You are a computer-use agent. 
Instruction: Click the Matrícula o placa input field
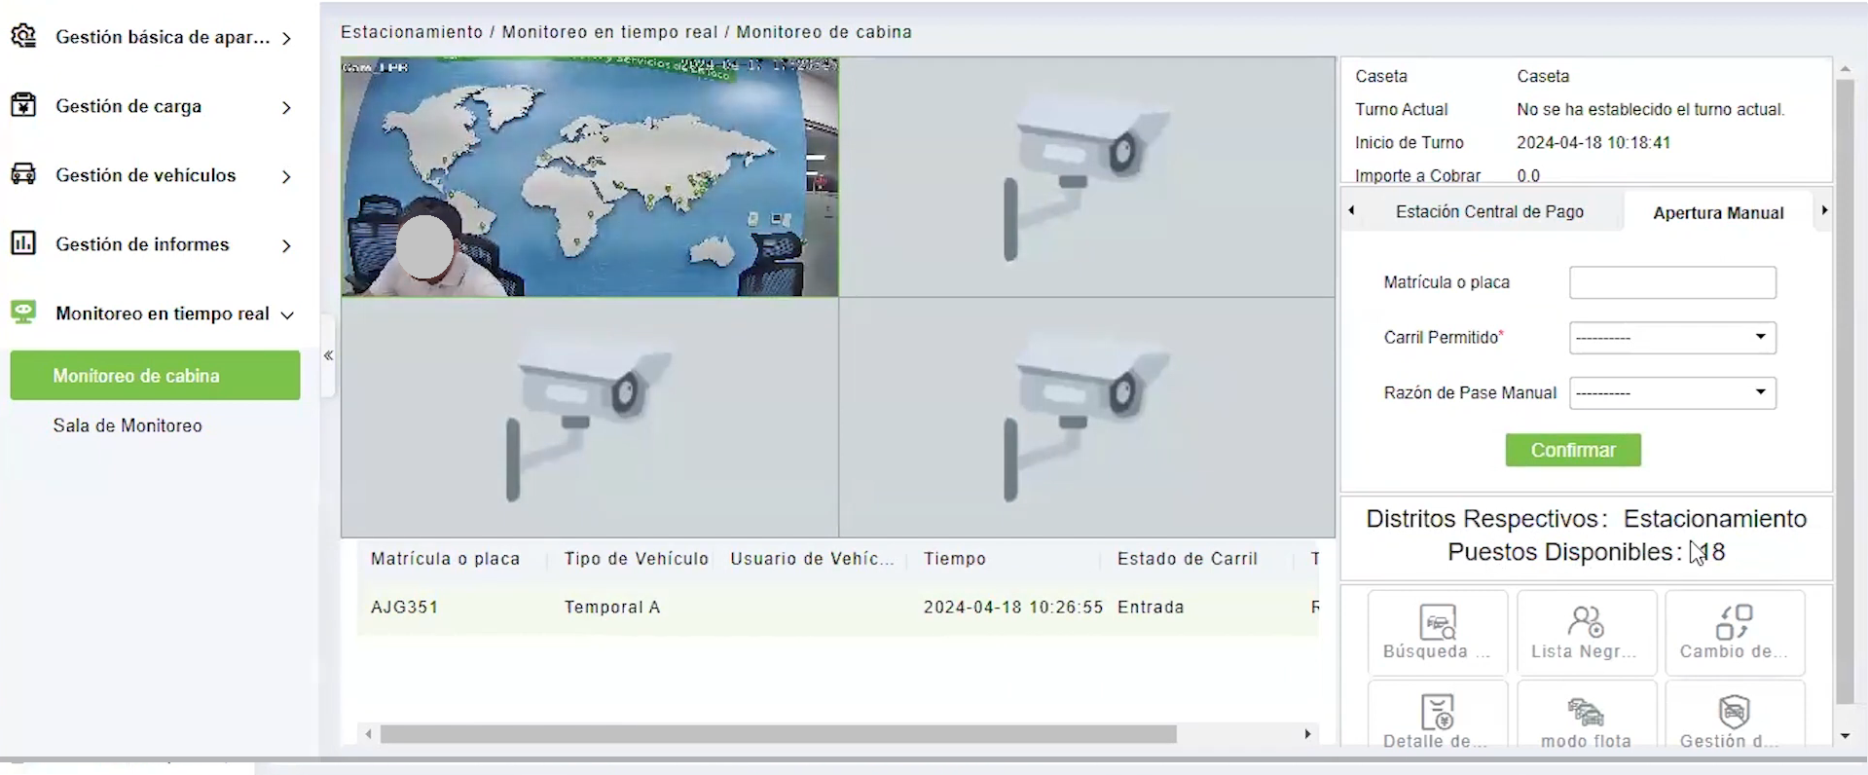(x=1671, y=283)
